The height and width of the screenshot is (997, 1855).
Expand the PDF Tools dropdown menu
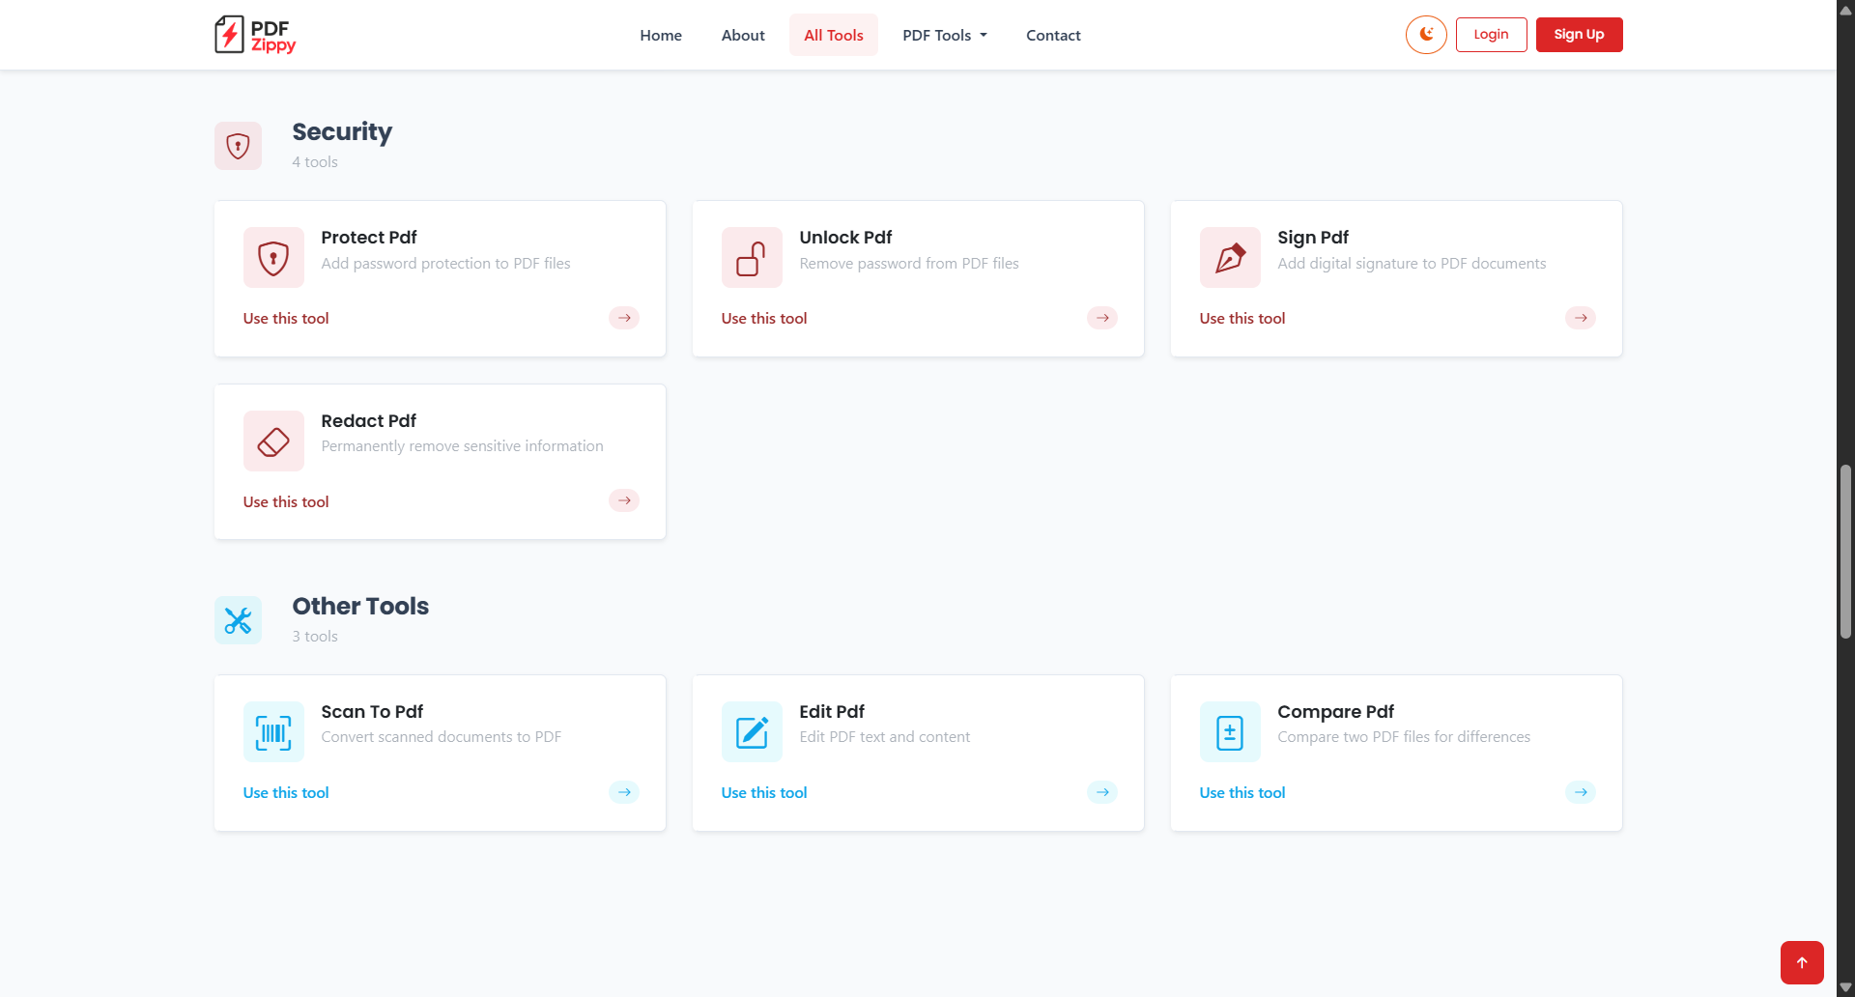click(944, 35)
